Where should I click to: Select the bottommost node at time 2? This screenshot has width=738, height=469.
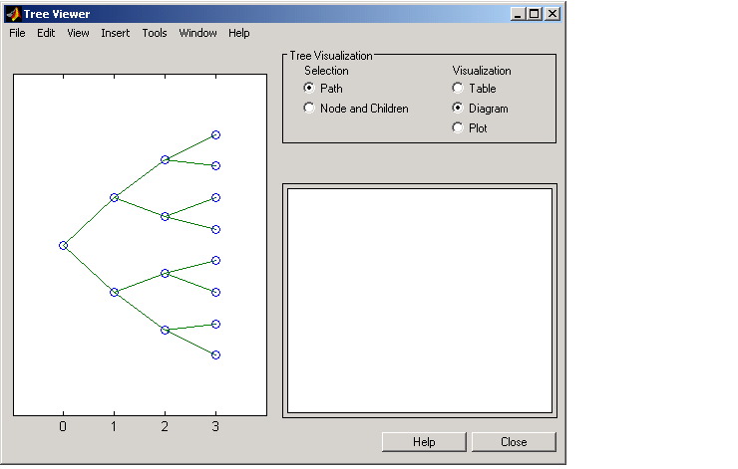[165, 330]
